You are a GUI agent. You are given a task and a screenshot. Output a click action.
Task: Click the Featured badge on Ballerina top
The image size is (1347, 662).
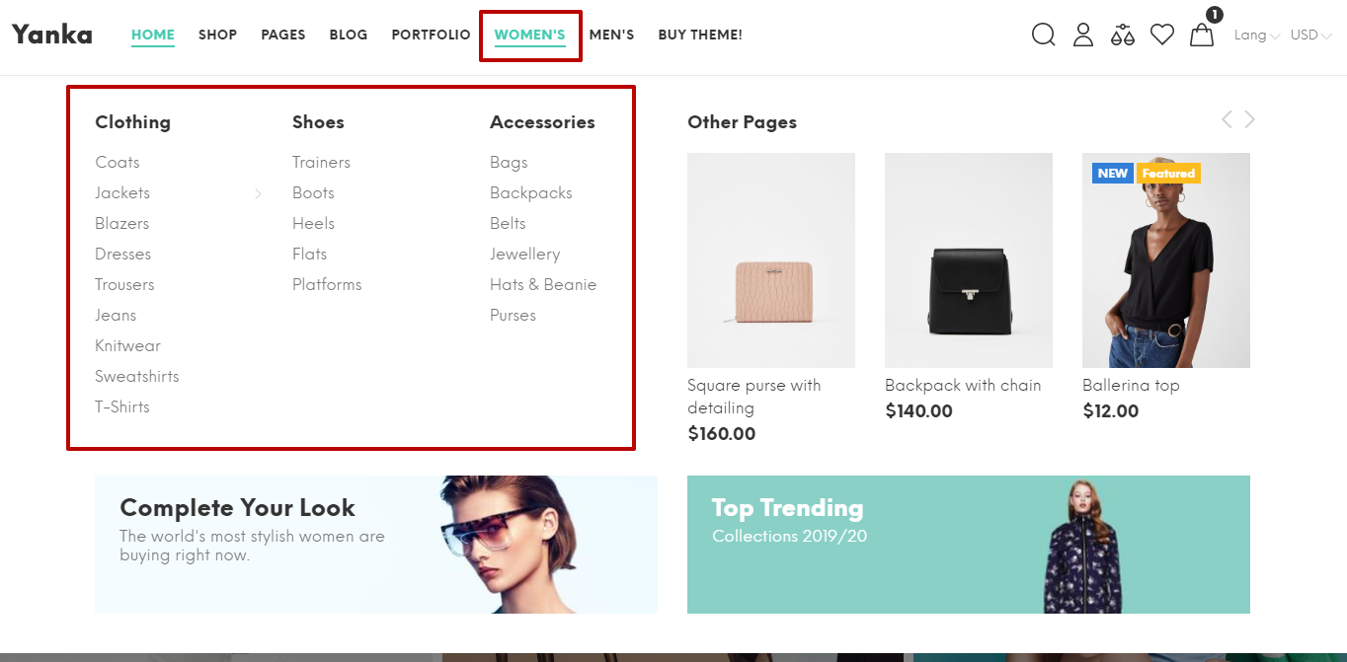(1168, 173)
